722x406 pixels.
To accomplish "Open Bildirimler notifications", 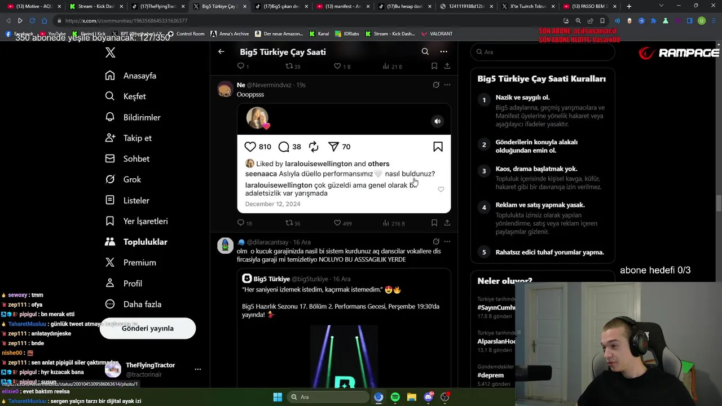I will coord(133,117).
